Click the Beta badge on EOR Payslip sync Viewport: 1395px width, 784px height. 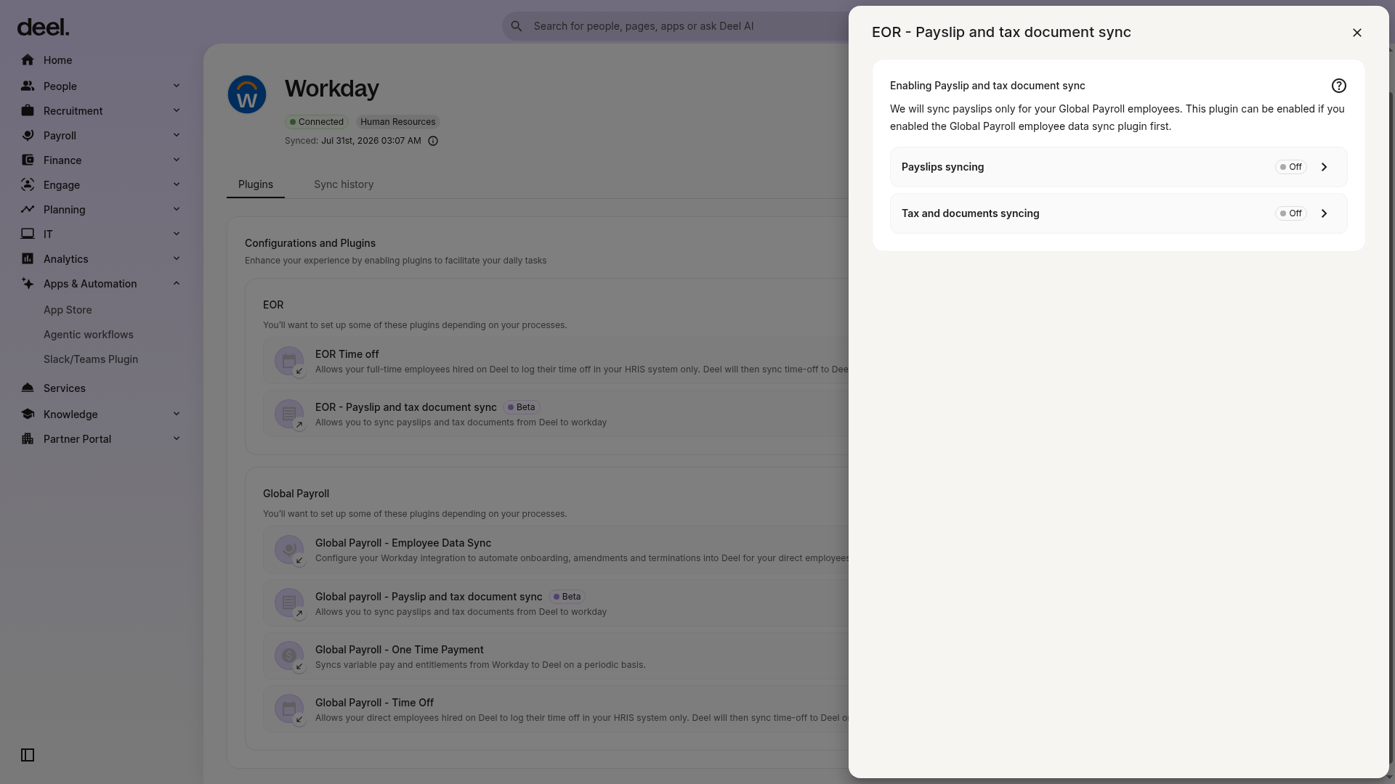pos(522,407)
